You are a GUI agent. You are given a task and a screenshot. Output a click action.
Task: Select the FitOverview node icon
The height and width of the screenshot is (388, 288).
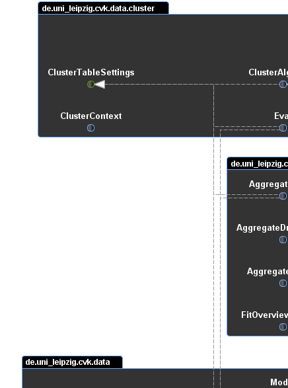tap(283, 327)
